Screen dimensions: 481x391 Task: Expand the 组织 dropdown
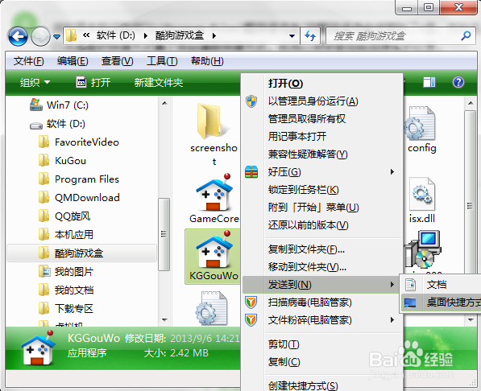click(x=35, y=82)
